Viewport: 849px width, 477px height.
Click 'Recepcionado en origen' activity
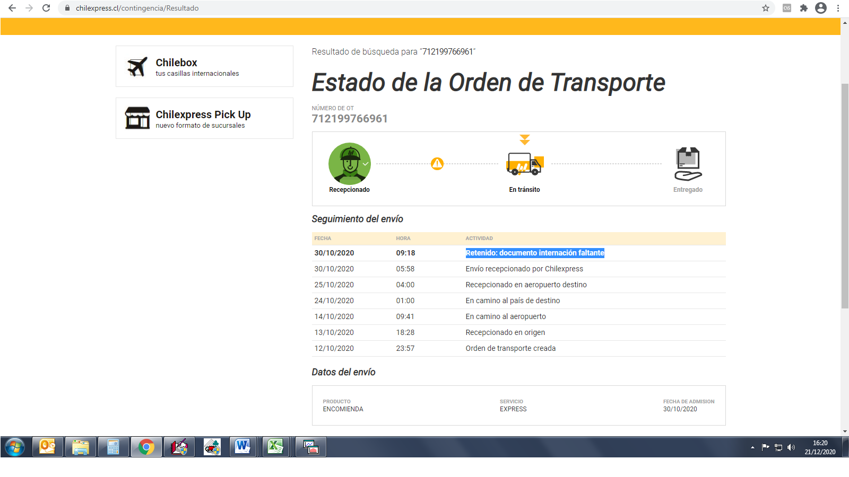point(505,332)
